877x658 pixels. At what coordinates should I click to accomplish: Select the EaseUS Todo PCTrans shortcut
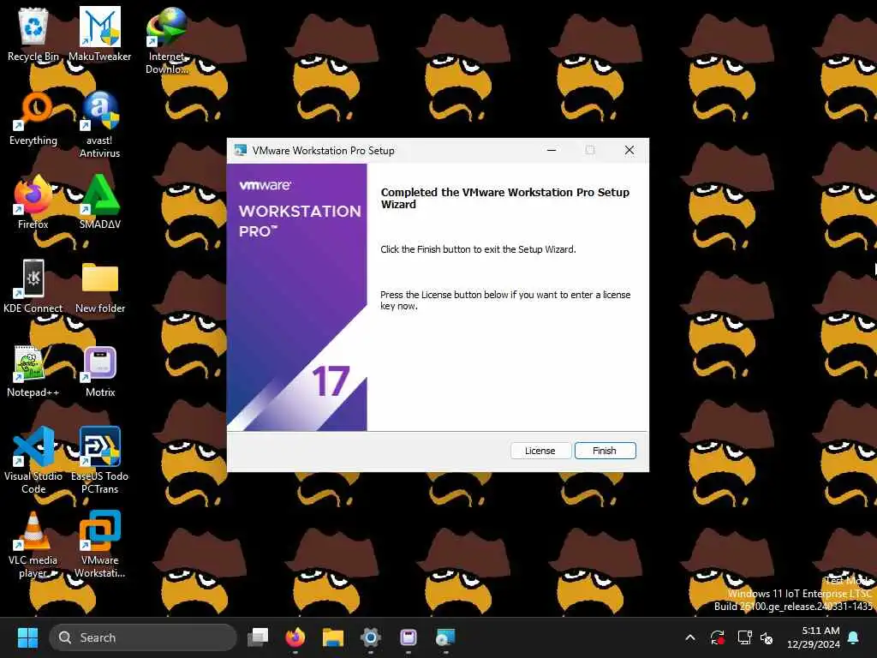pos(99,460)
